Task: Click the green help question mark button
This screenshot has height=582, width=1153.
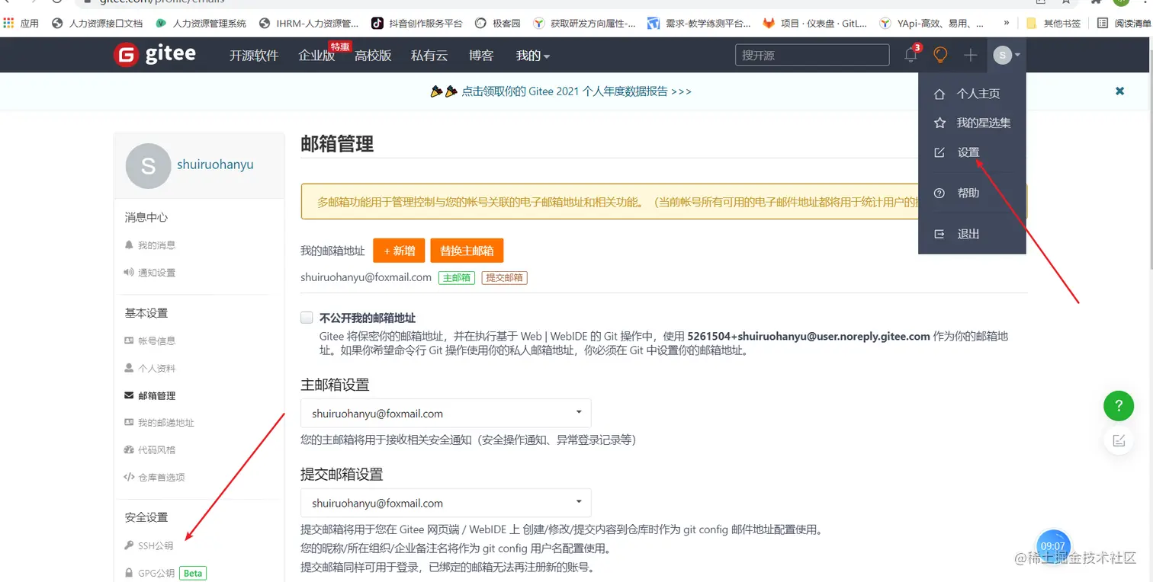Action: tap(1119, 405)
